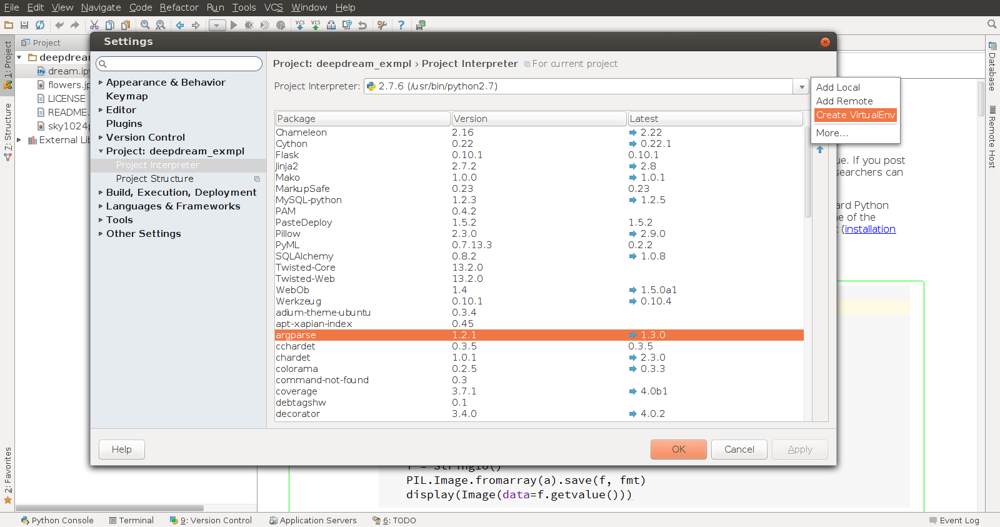This screenshot has height=527, width=1000.
Task: Click the upgrade package arrow icon
Action: tap(820, 149)
